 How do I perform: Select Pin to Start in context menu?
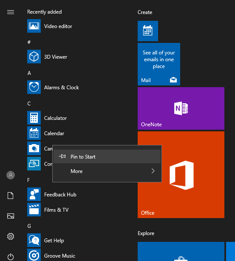tap(107, 156)
